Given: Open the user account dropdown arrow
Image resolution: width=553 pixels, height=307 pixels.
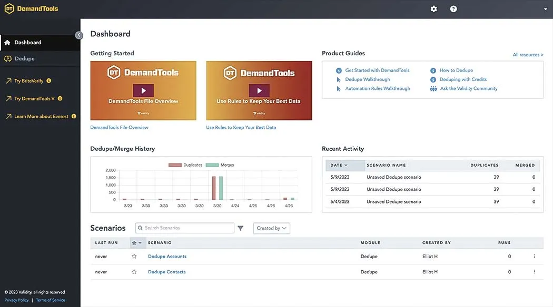Looking at the screenshot, I should pyautogui.click(x=546, y=9).
